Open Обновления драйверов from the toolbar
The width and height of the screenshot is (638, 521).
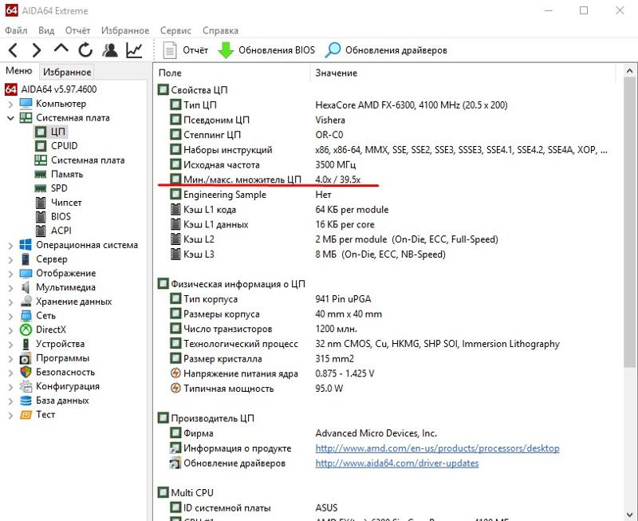point(386,50)
